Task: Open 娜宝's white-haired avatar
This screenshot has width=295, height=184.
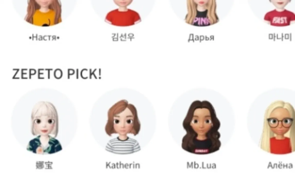Action: point(44,121)
